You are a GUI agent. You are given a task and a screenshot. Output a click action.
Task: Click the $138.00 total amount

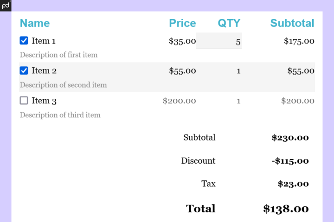tap(286, 209)
